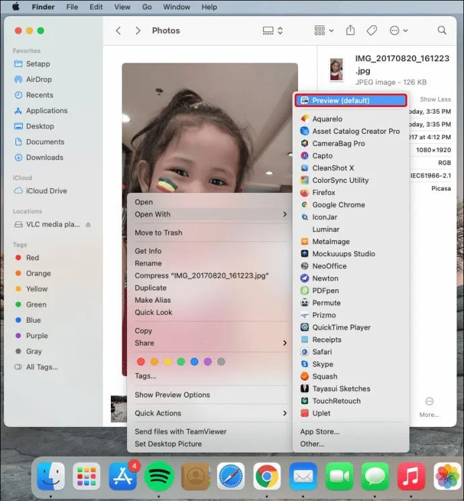Choose Get Info in context menu
This screenshot has width=464, height=501.
point(209,251)
